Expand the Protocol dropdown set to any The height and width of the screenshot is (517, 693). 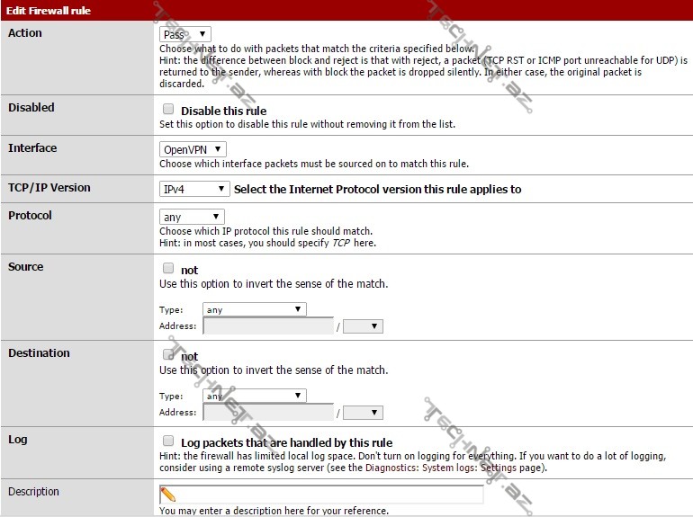(192, 217)
